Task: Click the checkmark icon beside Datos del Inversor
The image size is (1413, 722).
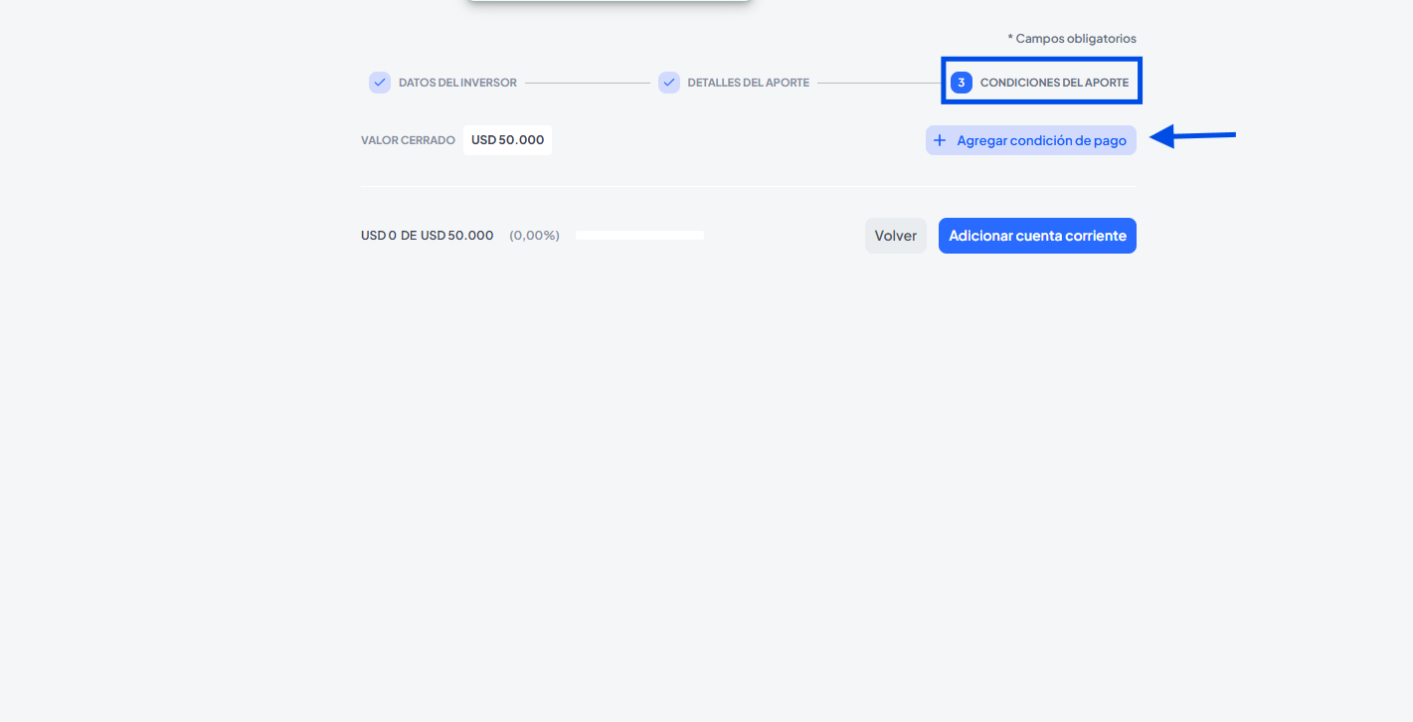Action: pyautogui.click(x=379, y=83)
